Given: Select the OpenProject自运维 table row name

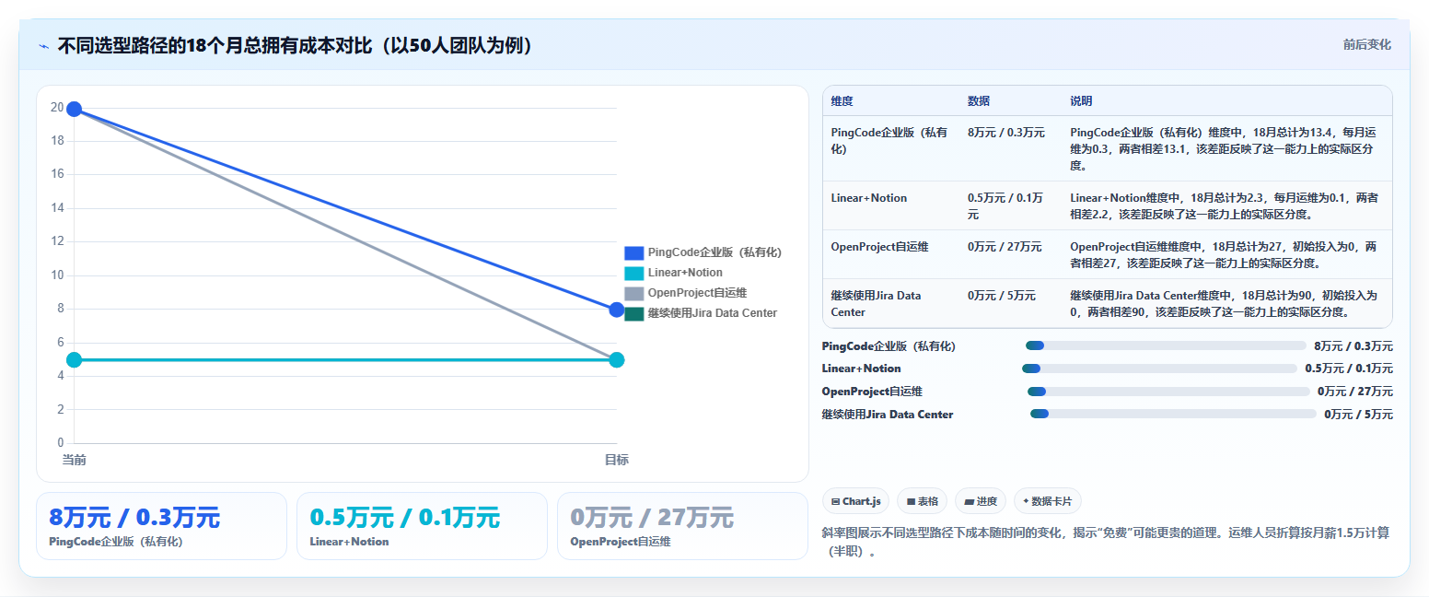Looking at the screenshot, I should pyautogui.click(x=879, y=247).
